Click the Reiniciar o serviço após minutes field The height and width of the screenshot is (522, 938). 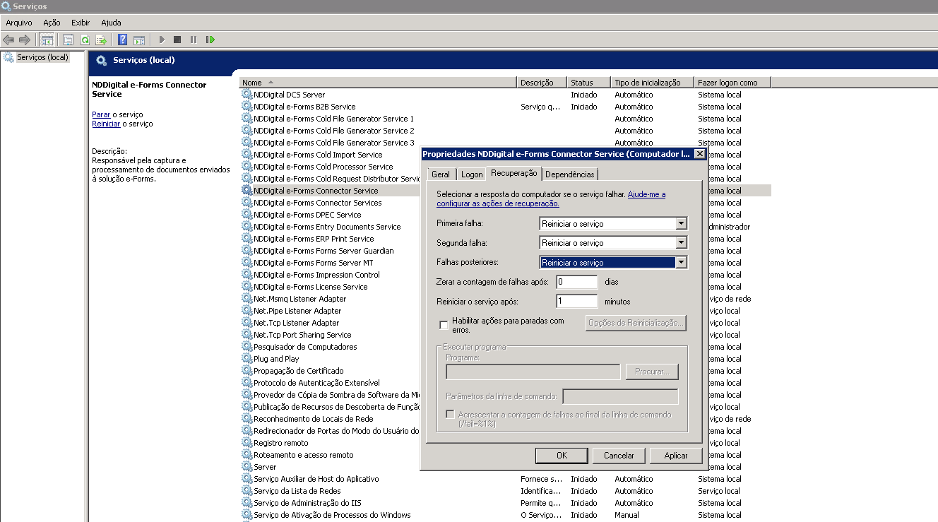(x=576, y=302)
